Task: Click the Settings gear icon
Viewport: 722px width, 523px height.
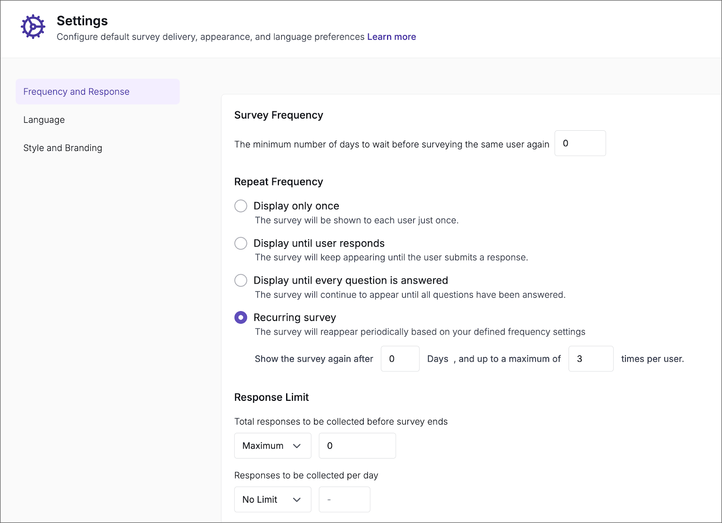Action: (32, 26)
